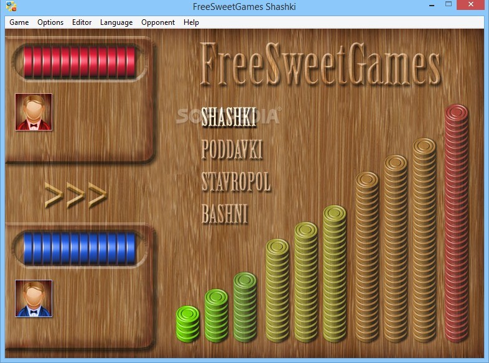The image size is (489, 363).
Task: Pick the fourth olive-yellow difficulty stack
Action: [277, 290]
